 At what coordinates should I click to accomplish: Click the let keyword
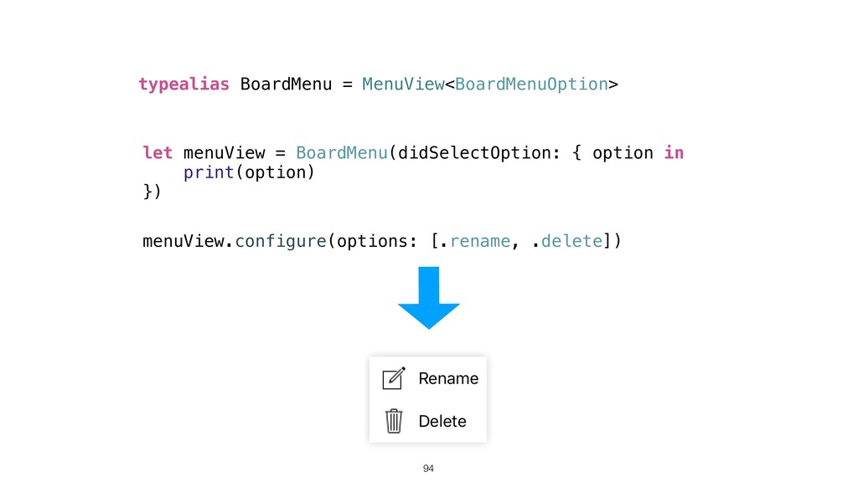tap(158, 153)
